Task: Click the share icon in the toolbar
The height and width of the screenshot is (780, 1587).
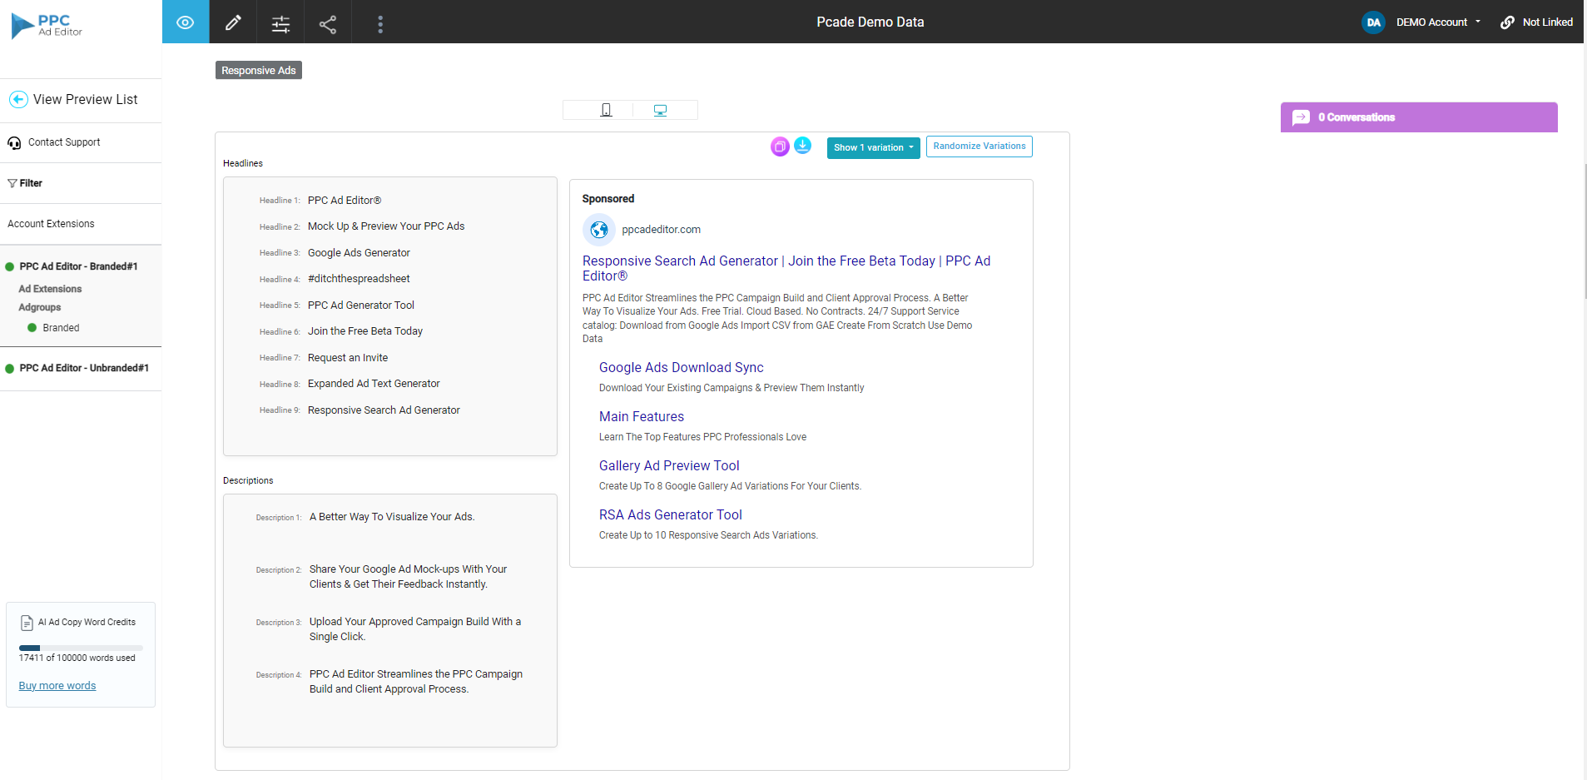Action: coord(327,22)
